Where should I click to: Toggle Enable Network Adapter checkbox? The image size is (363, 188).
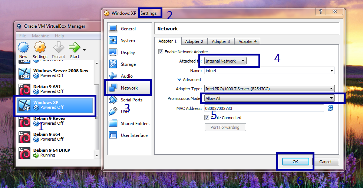coord(161,52)
